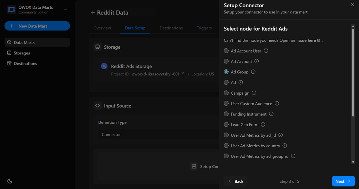359x189 pixels.
Task: Switch to the Destinations tab
Action: pos(171,28)
